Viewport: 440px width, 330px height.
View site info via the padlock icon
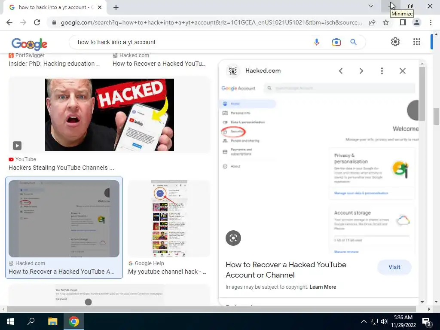(54, 22)
